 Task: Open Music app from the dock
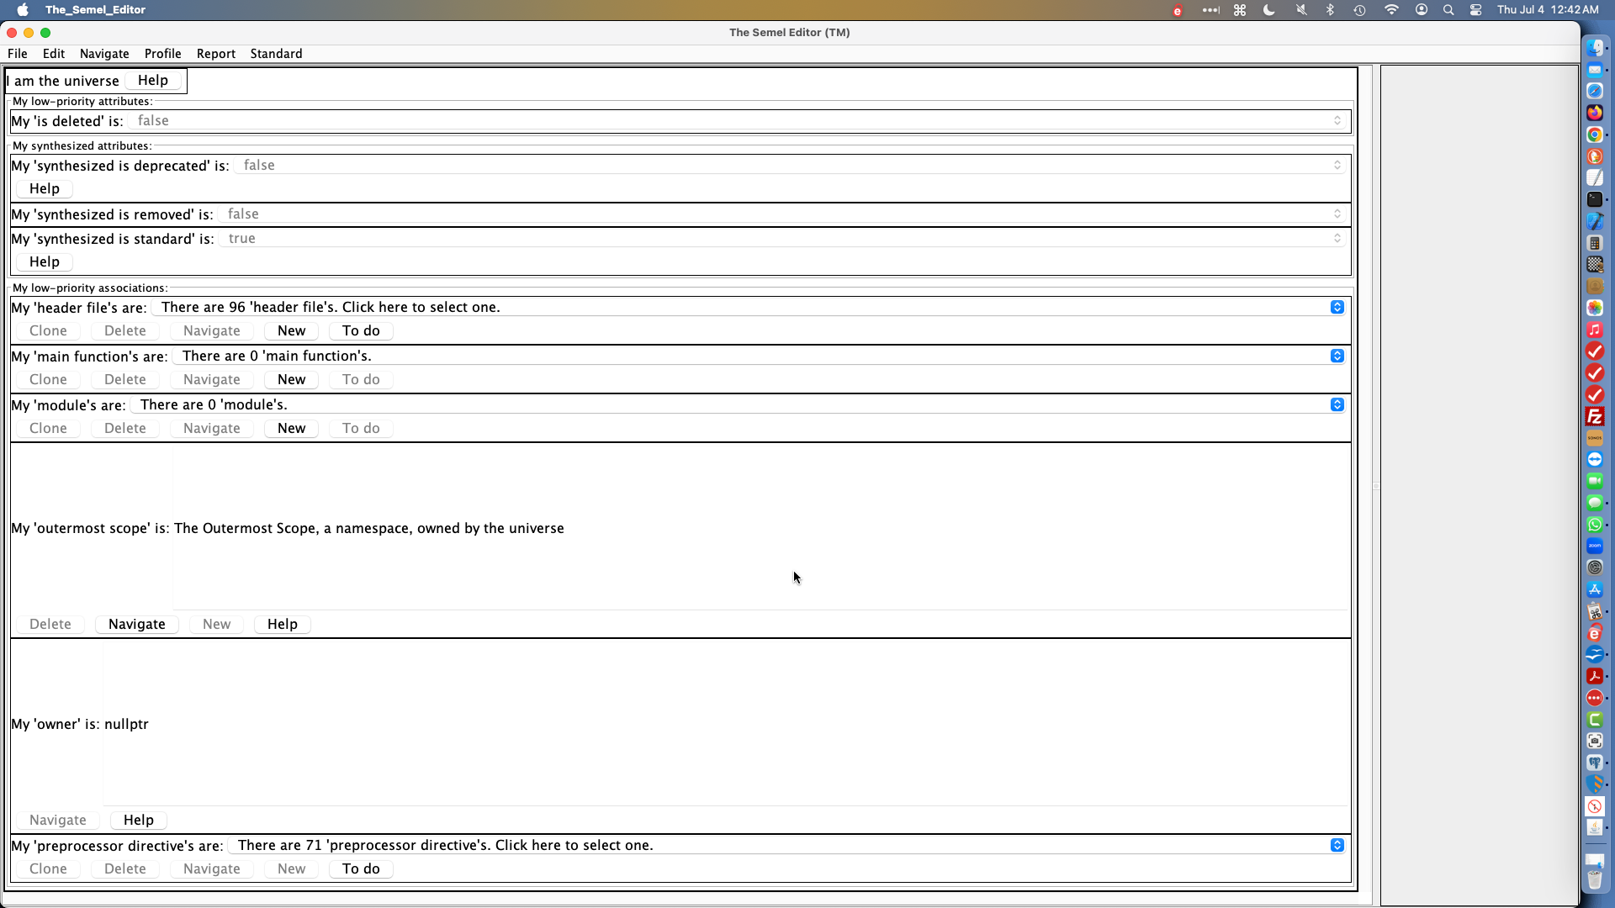[1595, 330]
